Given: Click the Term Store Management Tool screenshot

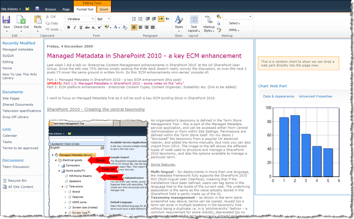Looking at the screenshot, I should 98,168.
